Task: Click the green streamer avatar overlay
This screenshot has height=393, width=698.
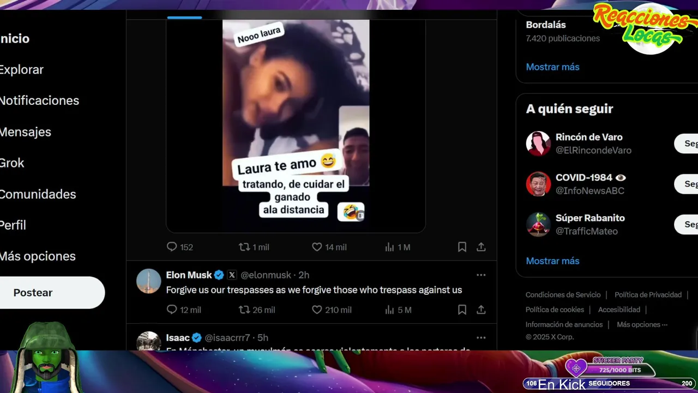Action: point(45,358)
